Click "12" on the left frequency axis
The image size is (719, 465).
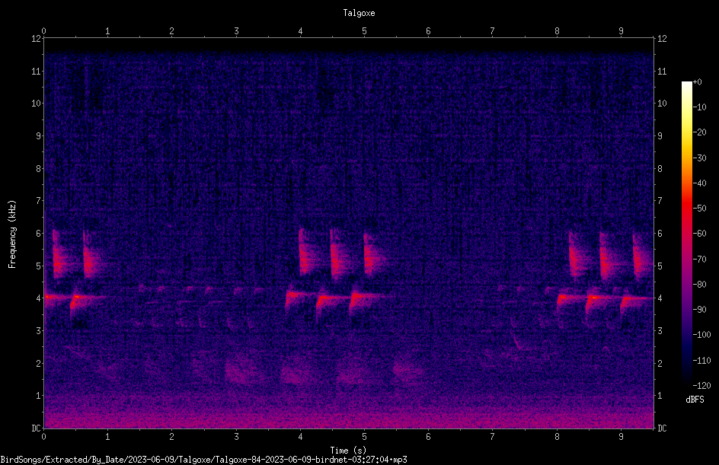coord(37,39)
